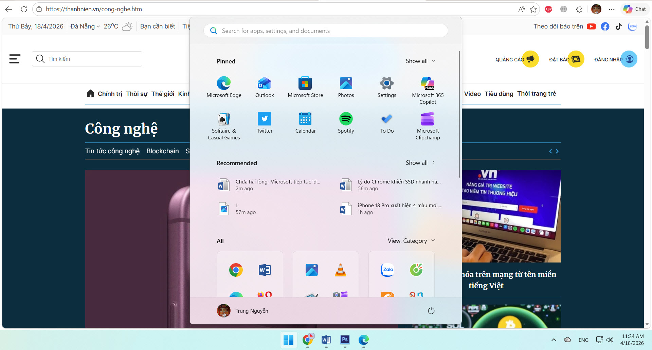Start Google Chrome from All apps
Image resolution: width=652 pixels, height=350 pixels.
click(x=236, y=270)
